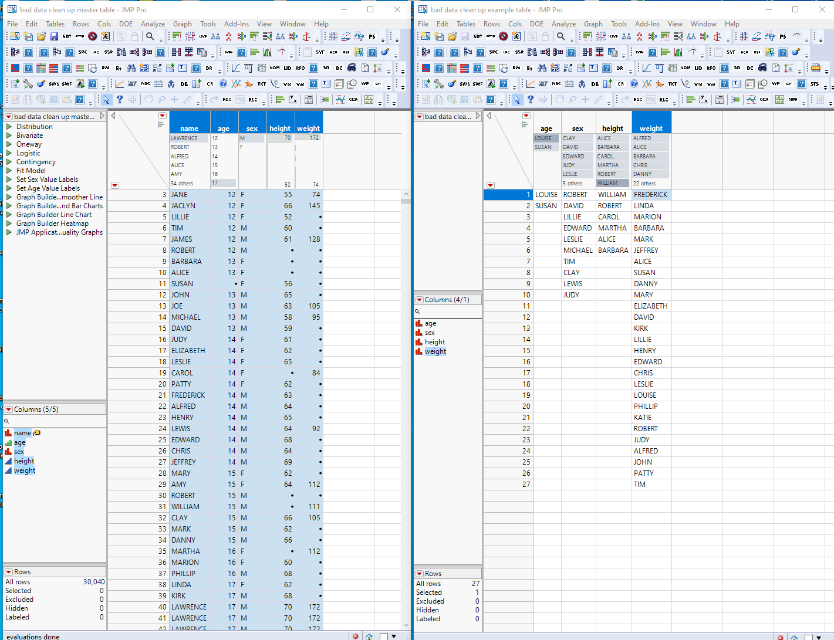Activate the grabber hand tool
This screenshot has height=640, width=834.
(x=148, y=99)
